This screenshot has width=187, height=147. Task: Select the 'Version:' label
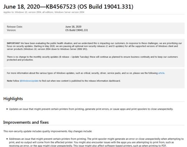11,30
